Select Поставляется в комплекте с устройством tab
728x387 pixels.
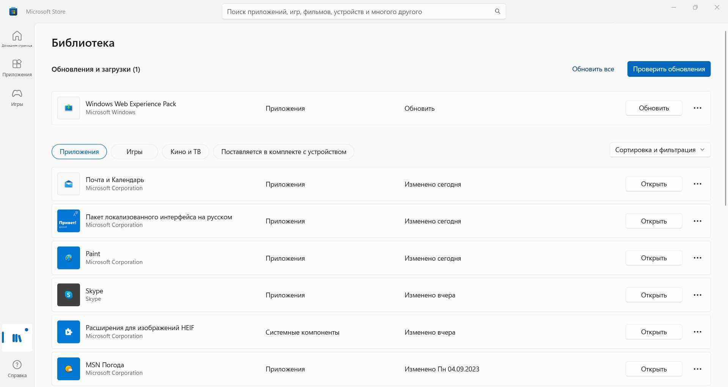tap(284, 152)
